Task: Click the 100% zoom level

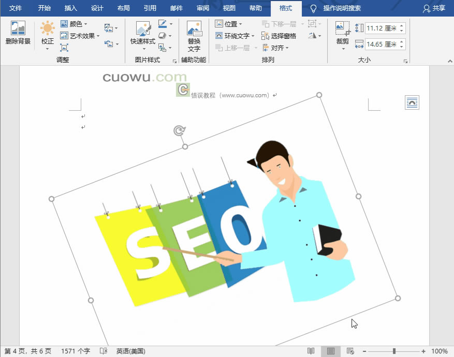Action: click(x=440, y=351)
